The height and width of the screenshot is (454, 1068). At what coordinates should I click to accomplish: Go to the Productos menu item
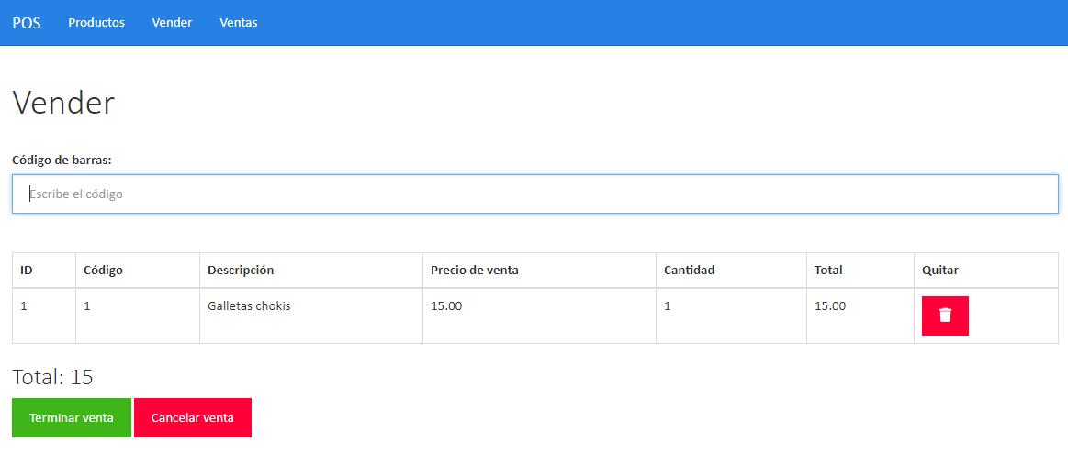pos(96,22)
